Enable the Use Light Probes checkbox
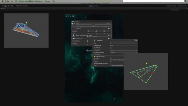This screenshot has height=106, width=188. pos(88,45)
